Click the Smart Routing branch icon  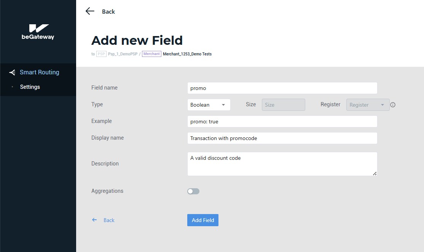(12, 72)
